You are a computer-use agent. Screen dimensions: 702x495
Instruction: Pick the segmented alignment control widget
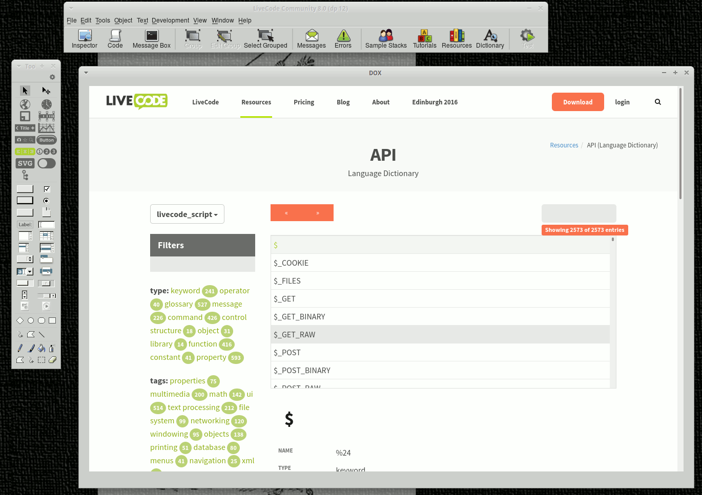(x=25, y=152)
